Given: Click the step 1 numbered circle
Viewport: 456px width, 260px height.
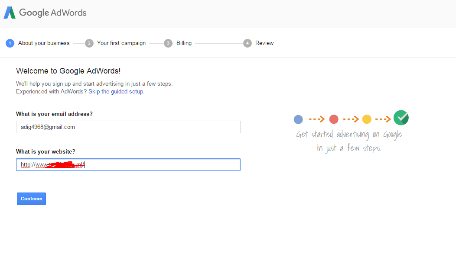Looking at the screenshot, I should (x=10, y=43).
